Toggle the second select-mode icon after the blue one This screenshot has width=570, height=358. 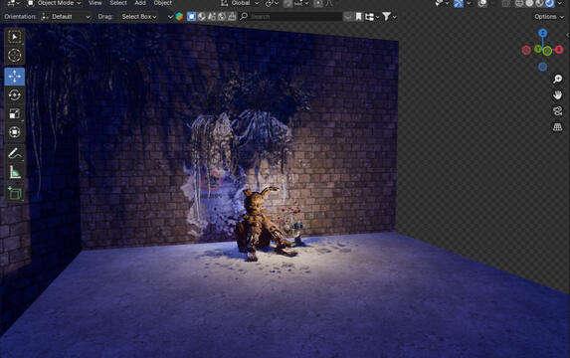pyautogui.click(x=201, y=16)
